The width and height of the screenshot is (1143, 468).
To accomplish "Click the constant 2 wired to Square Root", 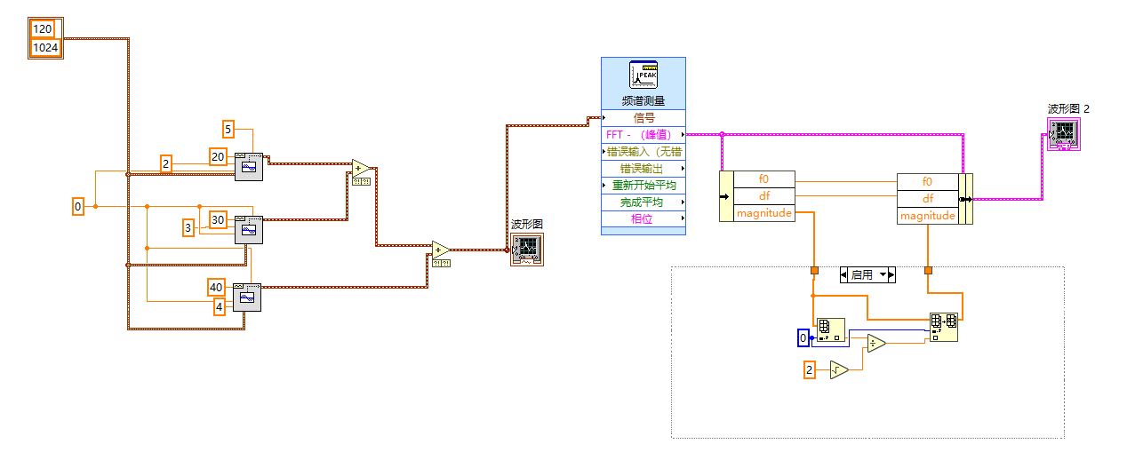I will tap(809, 369).
